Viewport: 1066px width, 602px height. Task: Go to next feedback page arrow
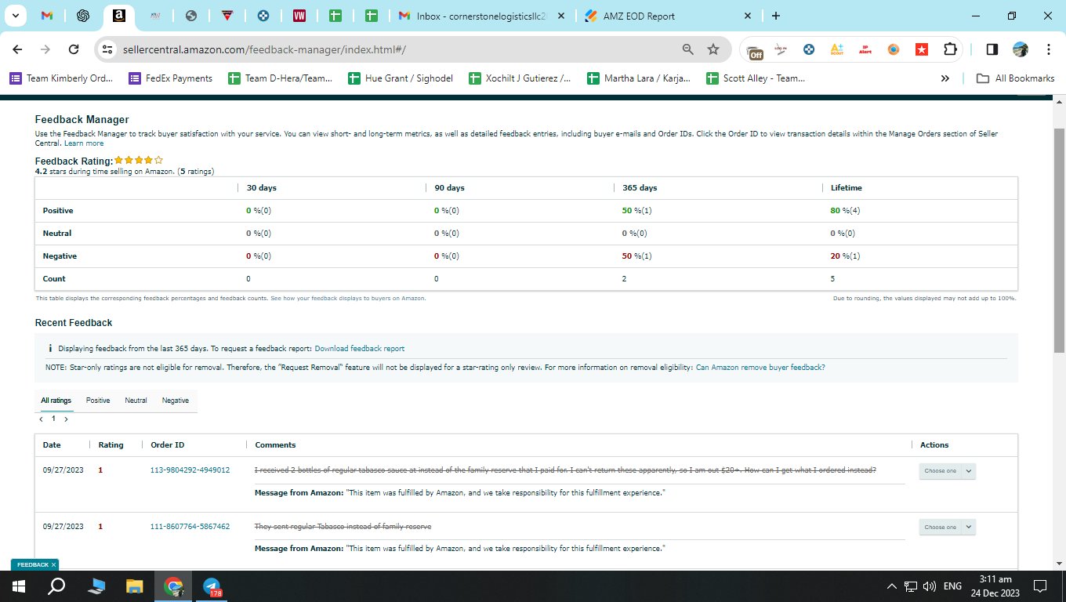coord(66,419)
